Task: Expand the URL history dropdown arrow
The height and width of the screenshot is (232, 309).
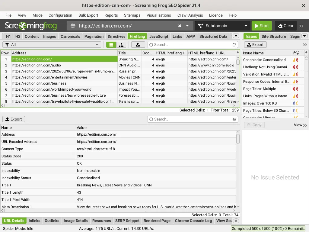Action: (187, 26)
